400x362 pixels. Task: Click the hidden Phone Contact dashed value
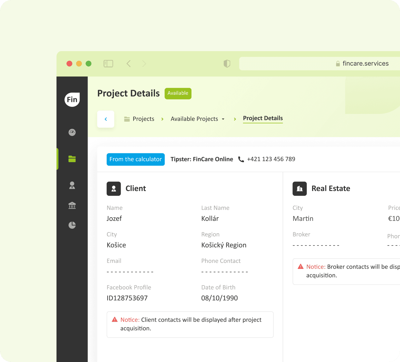tap(225, 272)
